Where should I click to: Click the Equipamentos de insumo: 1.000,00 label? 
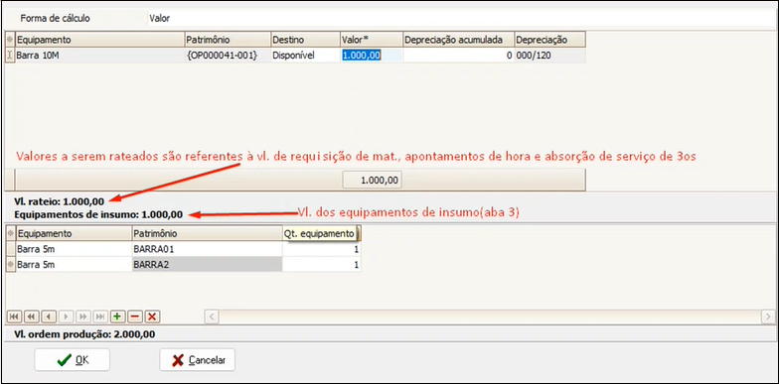(x=98, y=214)
